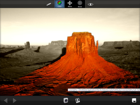140x105 pixels.
Task: Save image with the floppy disk icon
Action: 134,100
